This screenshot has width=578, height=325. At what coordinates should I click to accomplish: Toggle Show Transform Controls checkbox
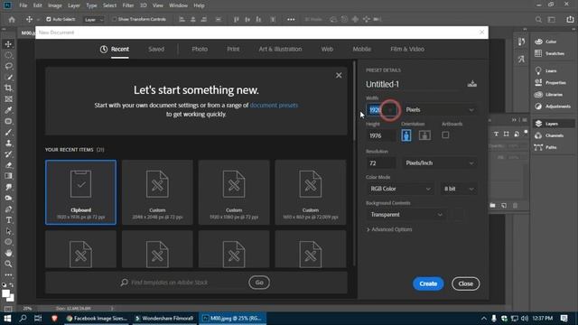(115, 19)
